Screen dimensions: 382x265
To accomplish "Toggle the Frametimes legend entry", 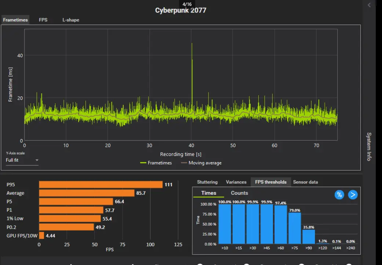I will click(x=156, y=163).
